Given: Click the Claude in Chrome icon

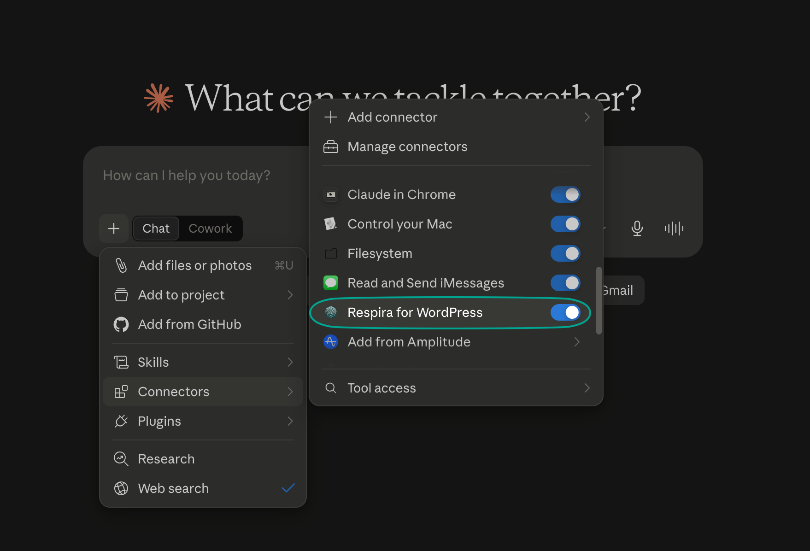Looking at the screenshot, I should (331, 194).
